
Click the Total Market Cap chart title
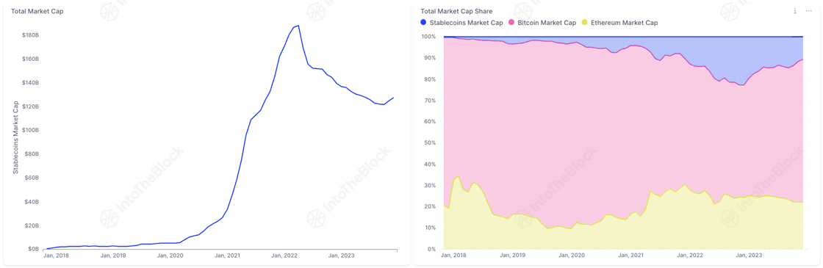[37, 11]
